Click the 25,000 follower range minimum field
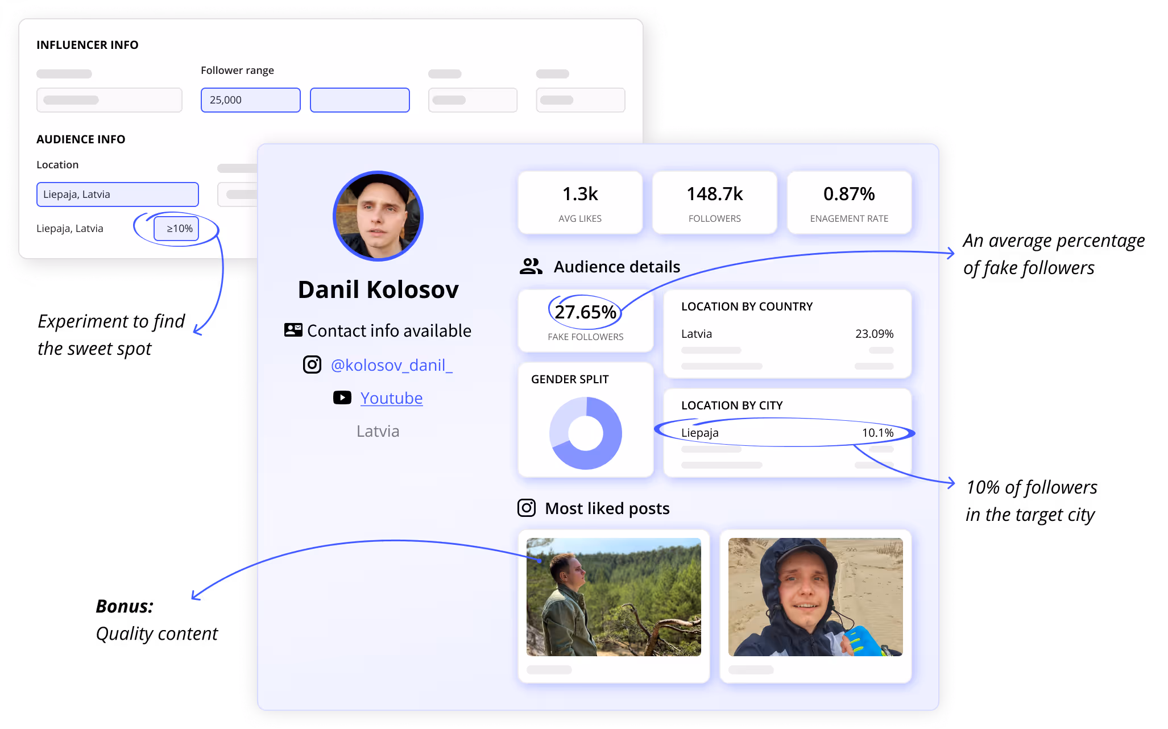 pyautogui.click(x=250, y=100)
